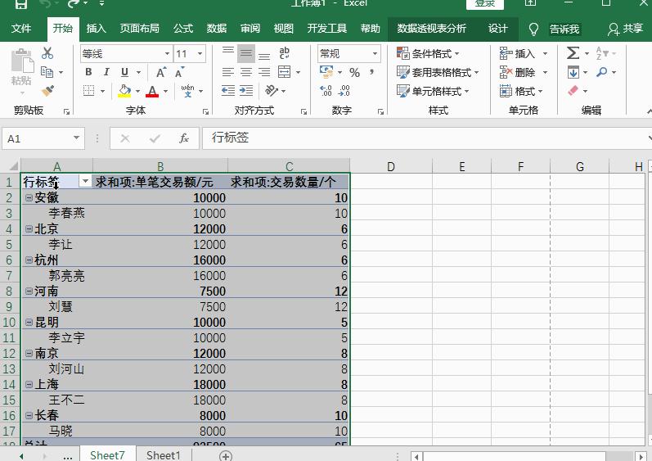Toggle italic formatting

(106, 73)
